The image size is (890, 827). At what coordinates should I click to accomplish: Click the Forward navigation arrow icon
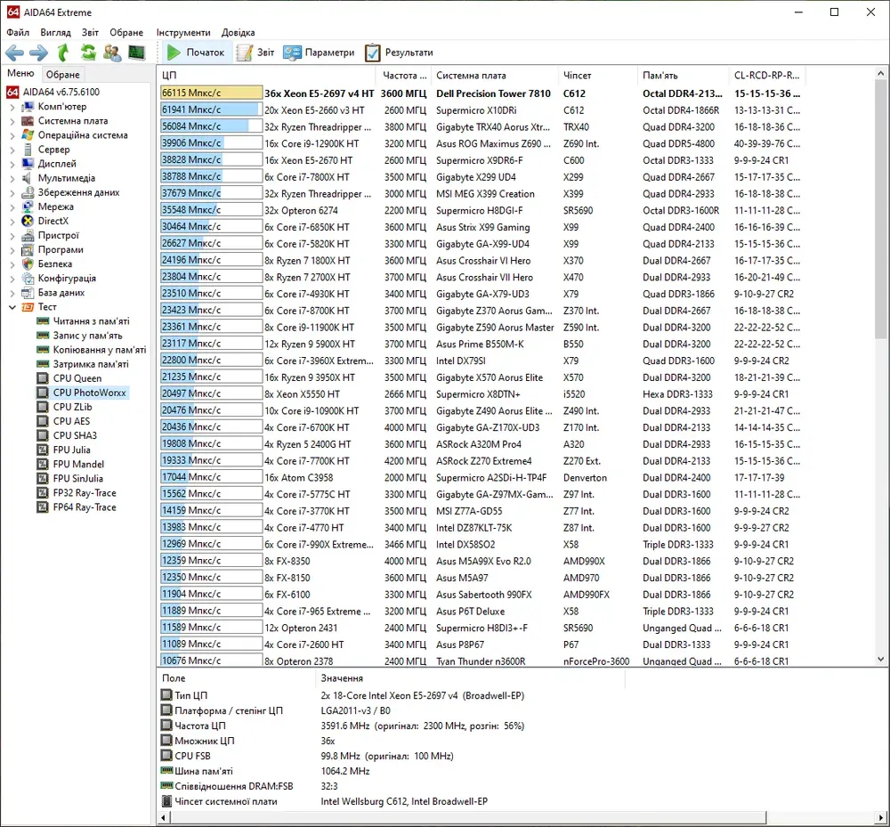pyautogui.click(x=38, y=53)
